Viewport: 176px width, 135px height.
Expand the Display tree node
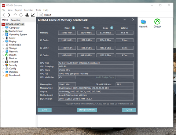(3, 42)
